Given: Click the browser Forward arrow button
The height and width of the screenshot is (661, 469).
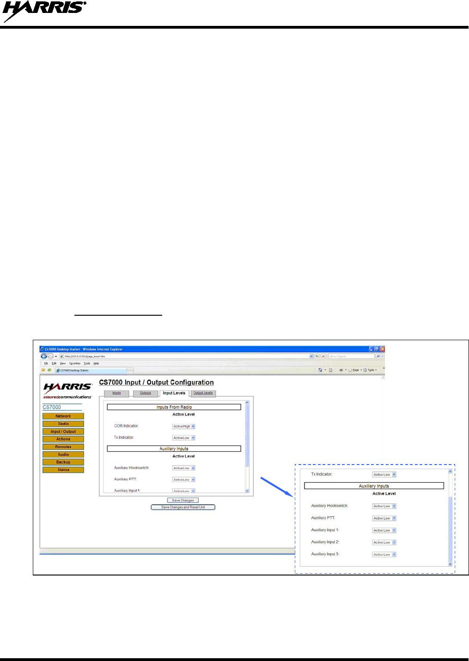Looking at the screenshot, I should click(50, 356).
